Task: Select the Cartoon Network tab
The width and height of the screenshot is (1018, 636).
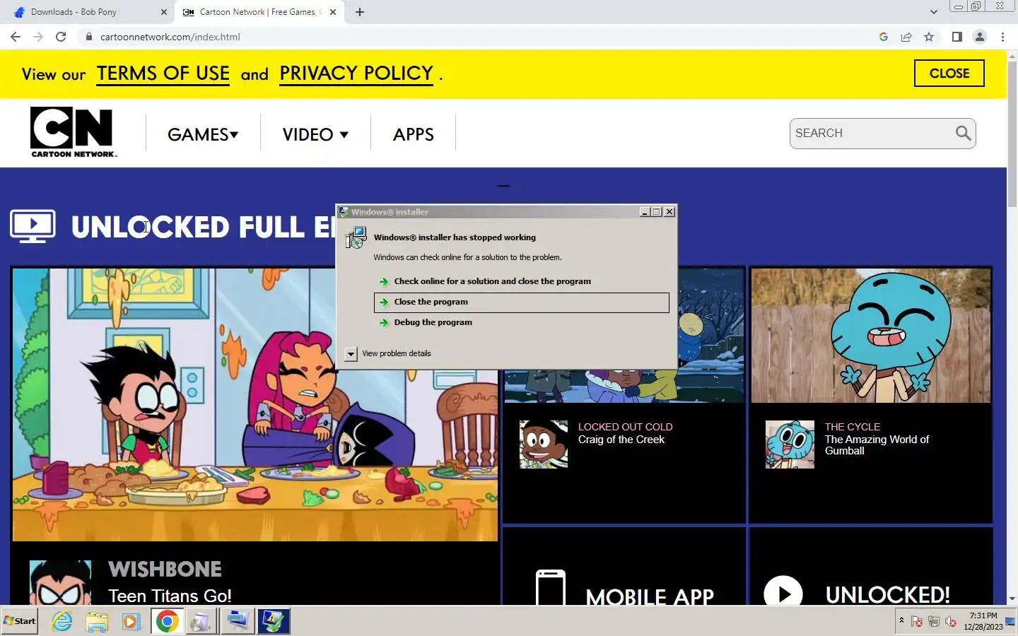Action: click(x=259, y=12)
